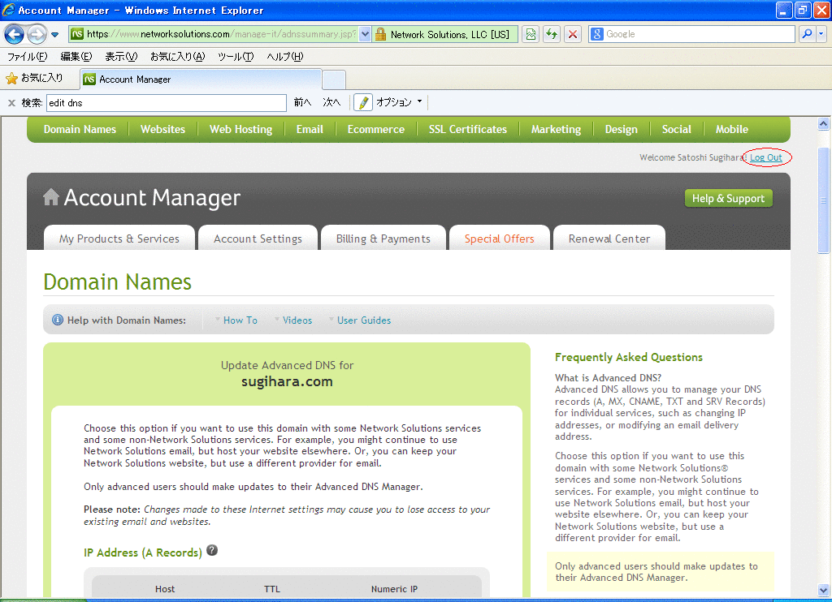Click the Google search provider icon
832x602 pixels.
pos(597,34)
